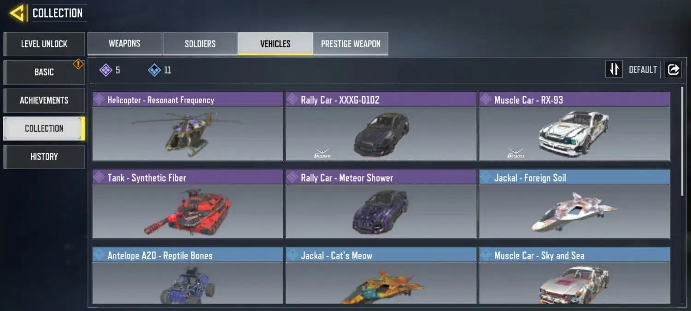Image resolution: width=691 pixels, height=311 pixels.
Task: Click the purple epic rarity count icon
Action: click(x=106, y=70)
